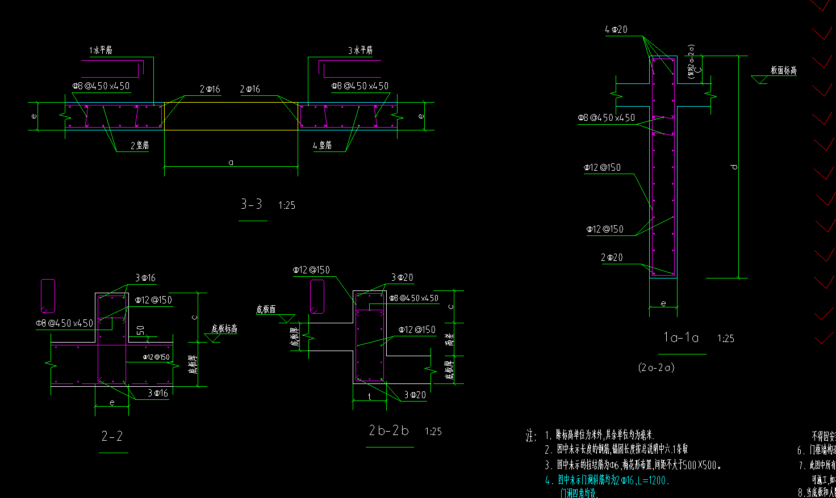Click the '高差' dimension label
The image size is (836, 498).
(449, 340)
